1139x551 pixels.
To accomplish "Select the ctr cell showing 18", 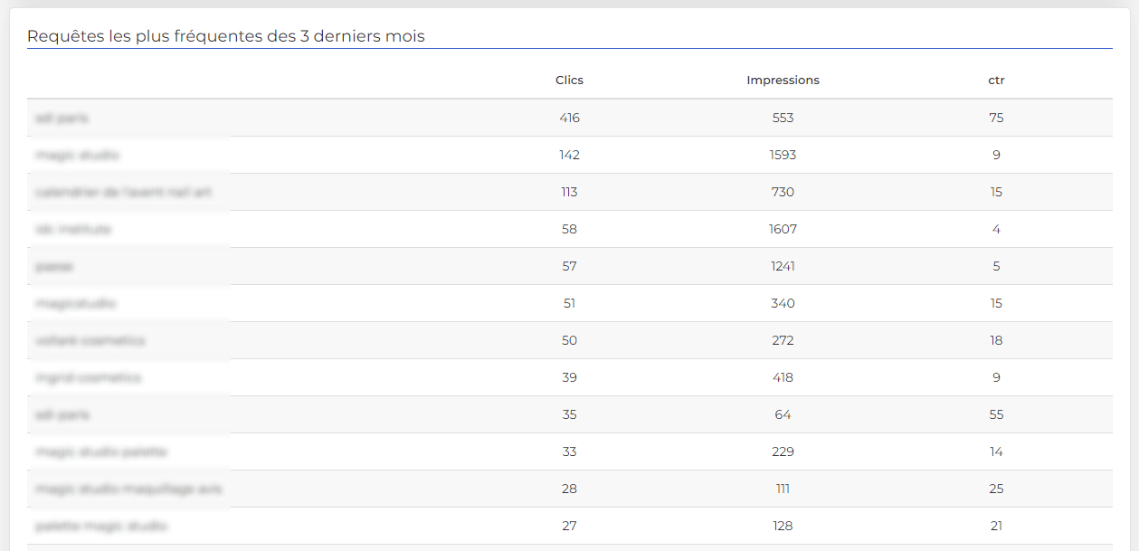I will point(996,340).
